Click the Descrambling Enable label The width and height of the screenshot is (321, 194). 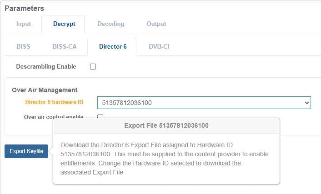coord(46,66)
